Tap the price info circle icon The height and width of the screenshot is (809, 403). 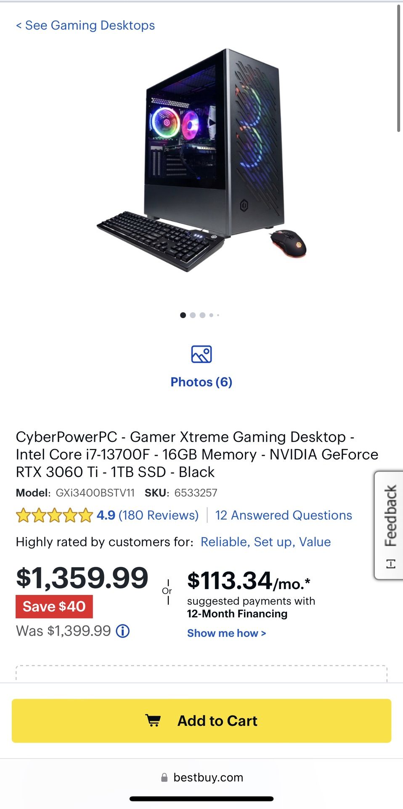(x=123, y=631)
